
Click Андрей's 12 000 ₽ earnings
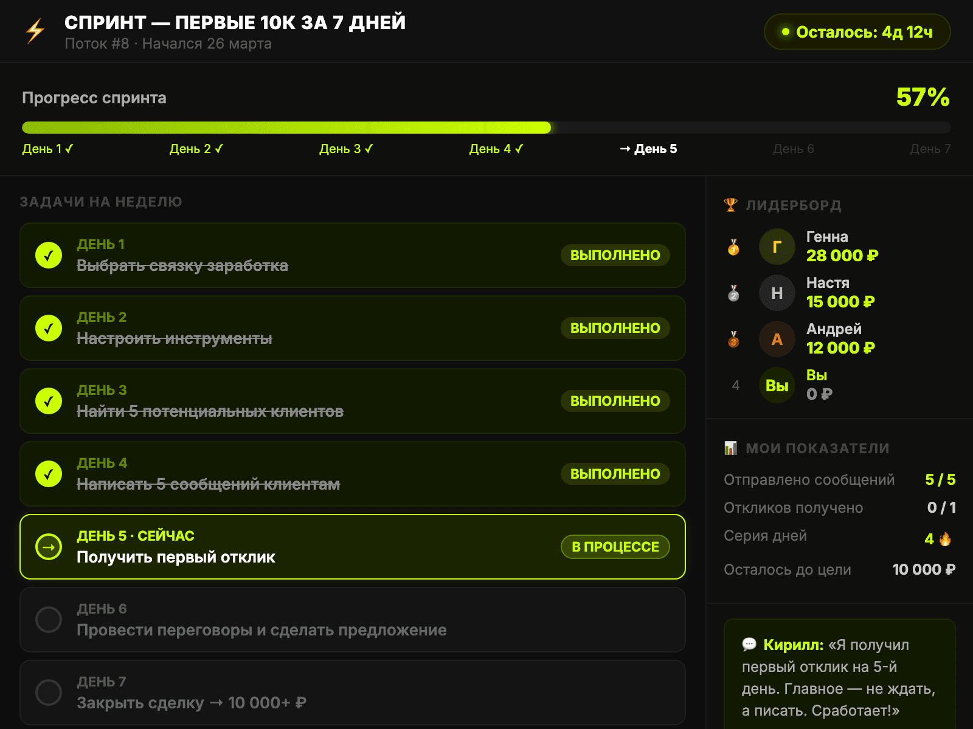click(840, 348)
